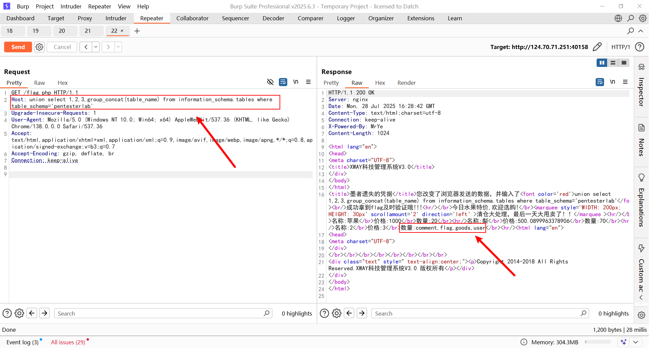Open All issues (29) link
This screenshot has height=348, width=649.
(x=68, y=342)
